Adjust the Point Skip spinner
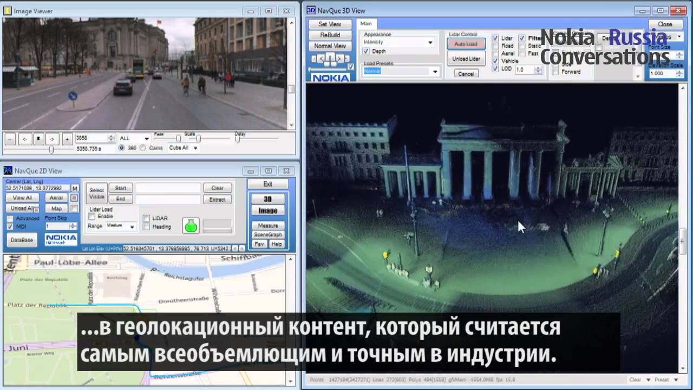The image size is (693, 390). tap(73, 226)
